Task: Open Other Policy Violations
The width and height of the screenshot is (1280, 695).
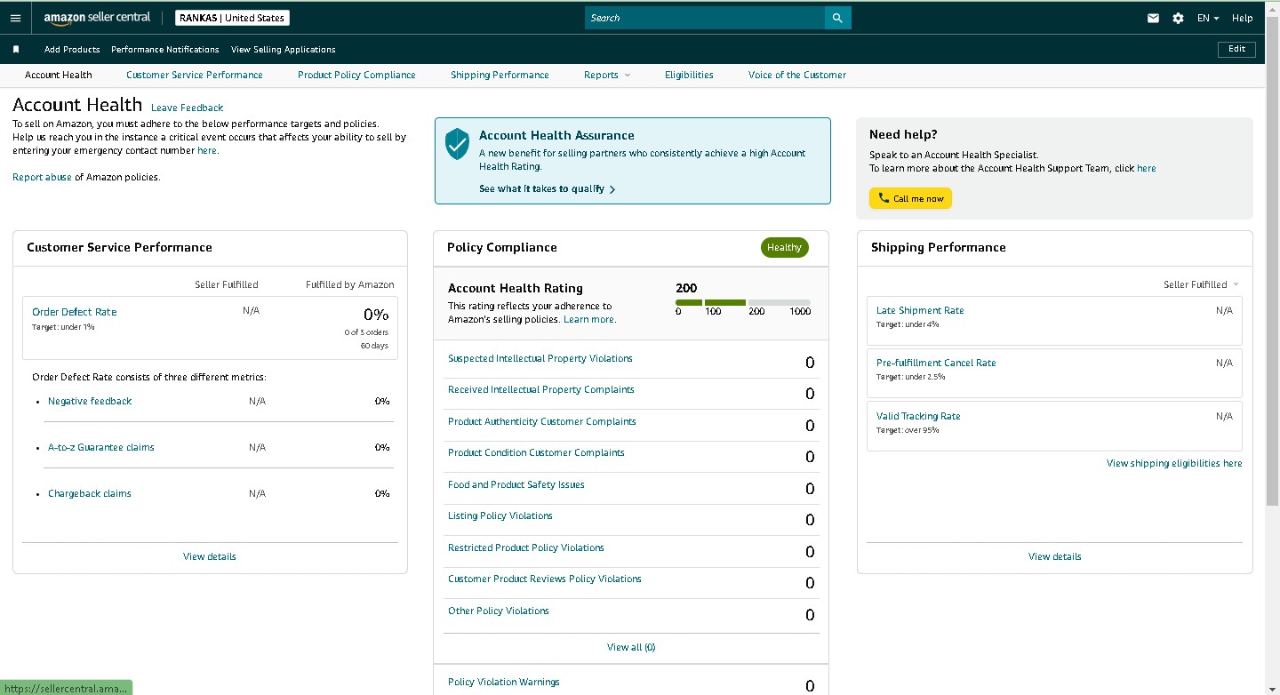Action: point(499,611)
